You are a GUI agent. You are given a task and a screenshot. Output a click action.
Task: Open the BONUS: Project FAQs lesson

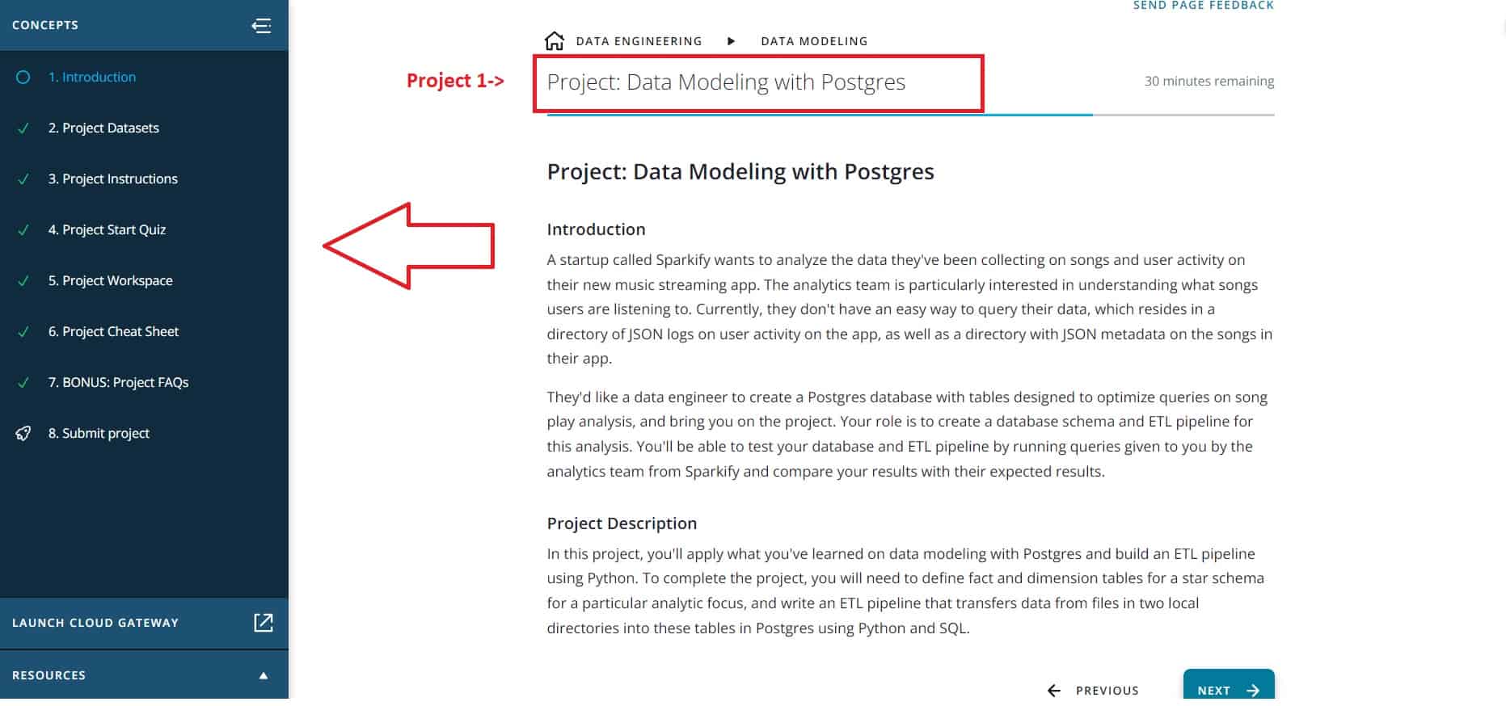[x=118, y=382]
